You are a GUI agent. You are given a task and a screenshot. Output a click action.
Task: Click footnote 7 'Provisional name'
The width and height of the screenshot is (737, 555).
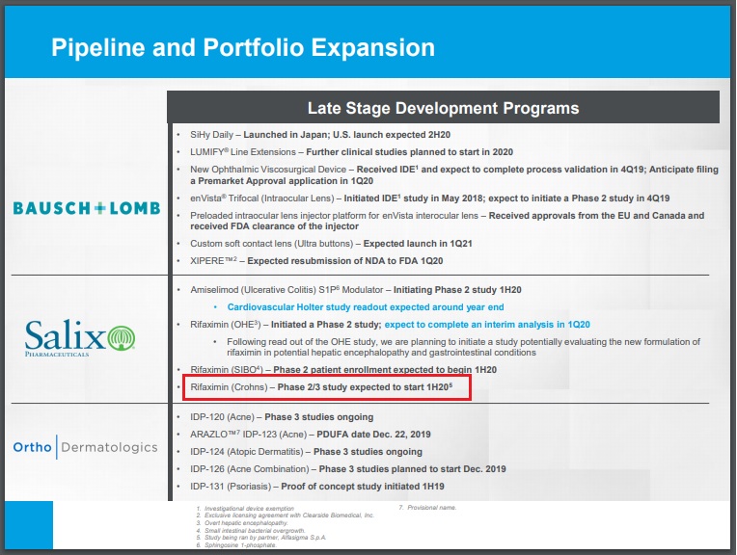pyautogui.click(x=427, y=508)
